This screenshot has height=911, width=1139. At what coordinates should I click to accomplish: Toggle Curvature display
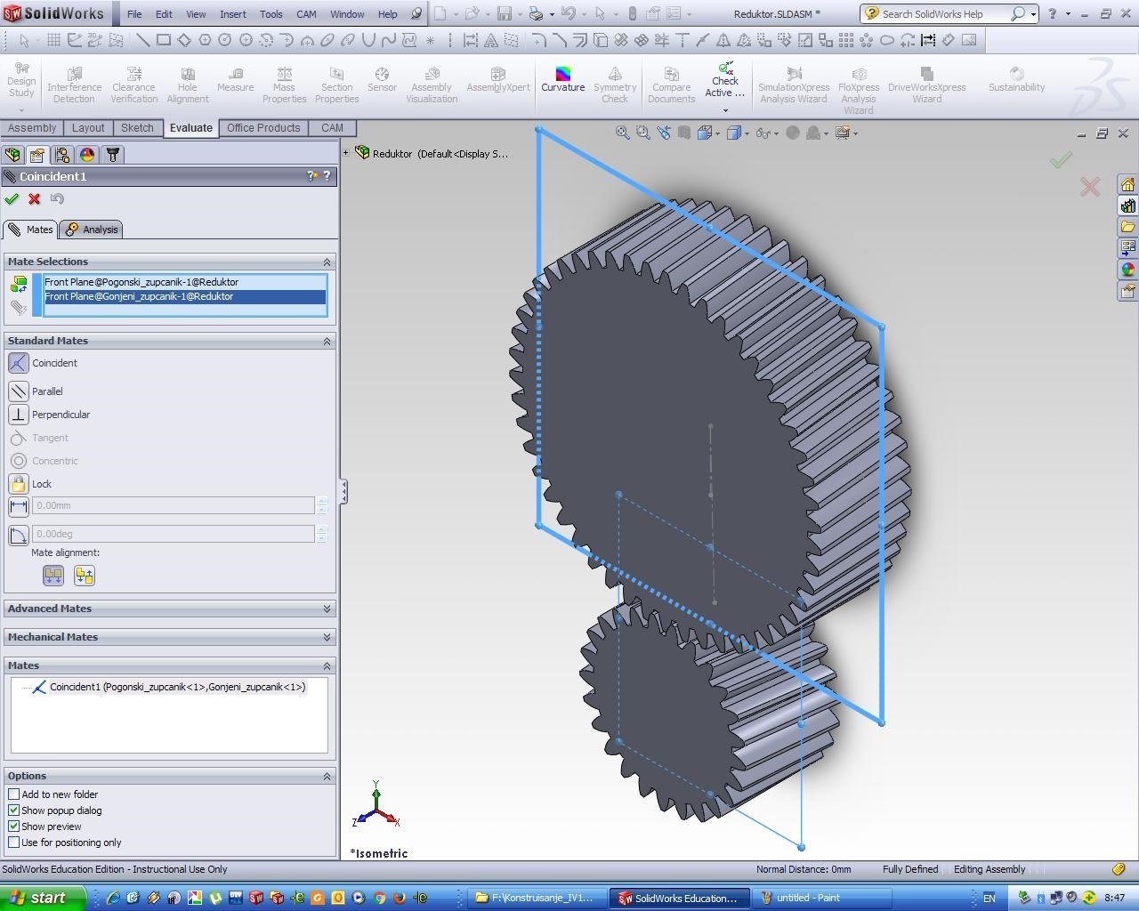563,80
